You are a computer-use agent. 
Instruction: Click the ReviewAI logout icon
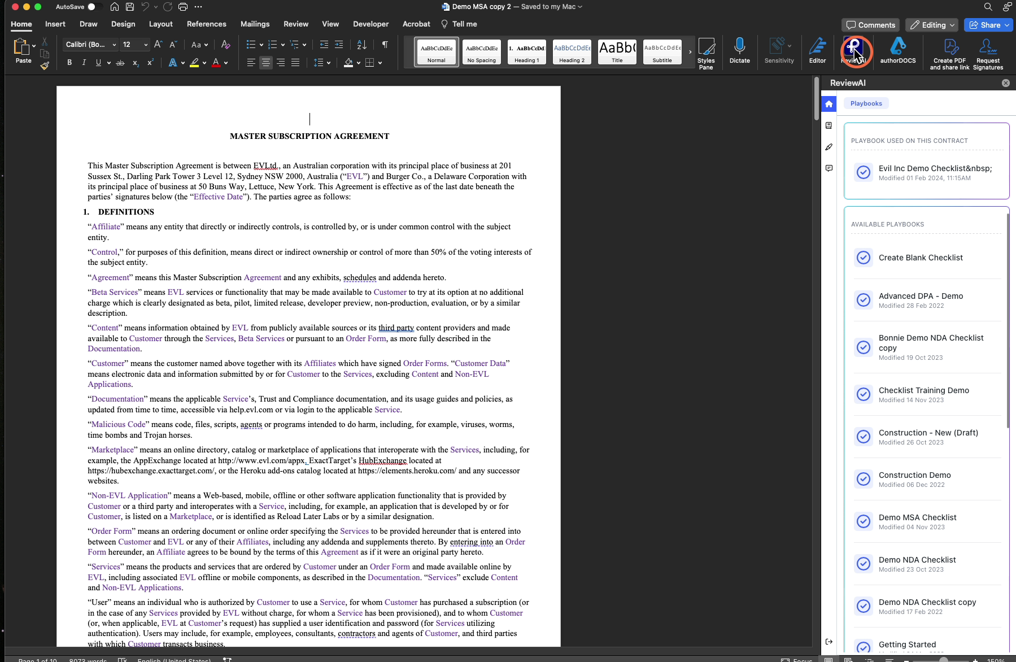coord(829,642)
